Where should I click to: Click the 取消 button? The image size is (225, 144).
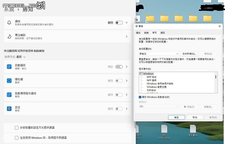pyautogui.click(x=195, y=117)
